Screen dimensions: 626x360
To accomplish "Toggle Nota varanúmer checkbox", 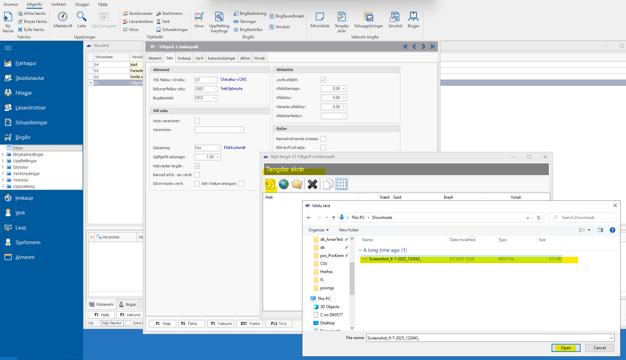I will pyautogui.click(x=197, y=121).
